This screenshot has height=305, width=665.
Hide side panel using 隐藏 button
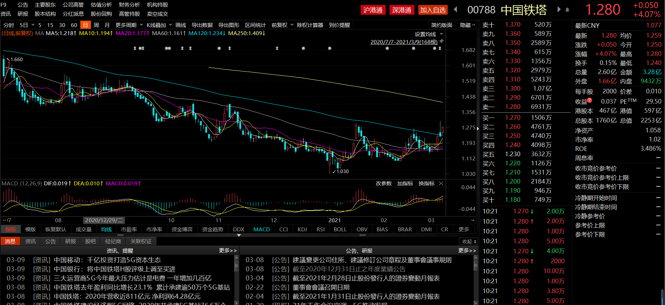467,25
